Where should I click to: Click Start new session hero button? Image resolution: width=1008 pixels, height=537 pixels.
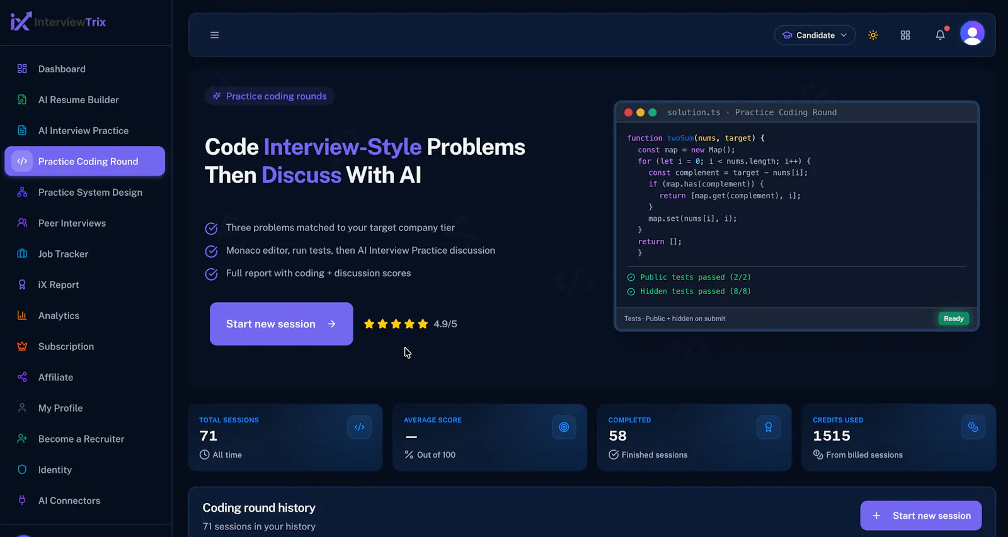tap(281, 324)
